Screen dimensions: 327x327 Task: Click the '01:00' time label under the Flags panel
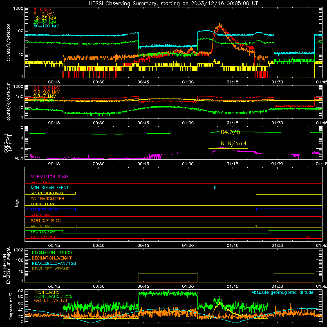pyautogui.click(x=188, y=245)
